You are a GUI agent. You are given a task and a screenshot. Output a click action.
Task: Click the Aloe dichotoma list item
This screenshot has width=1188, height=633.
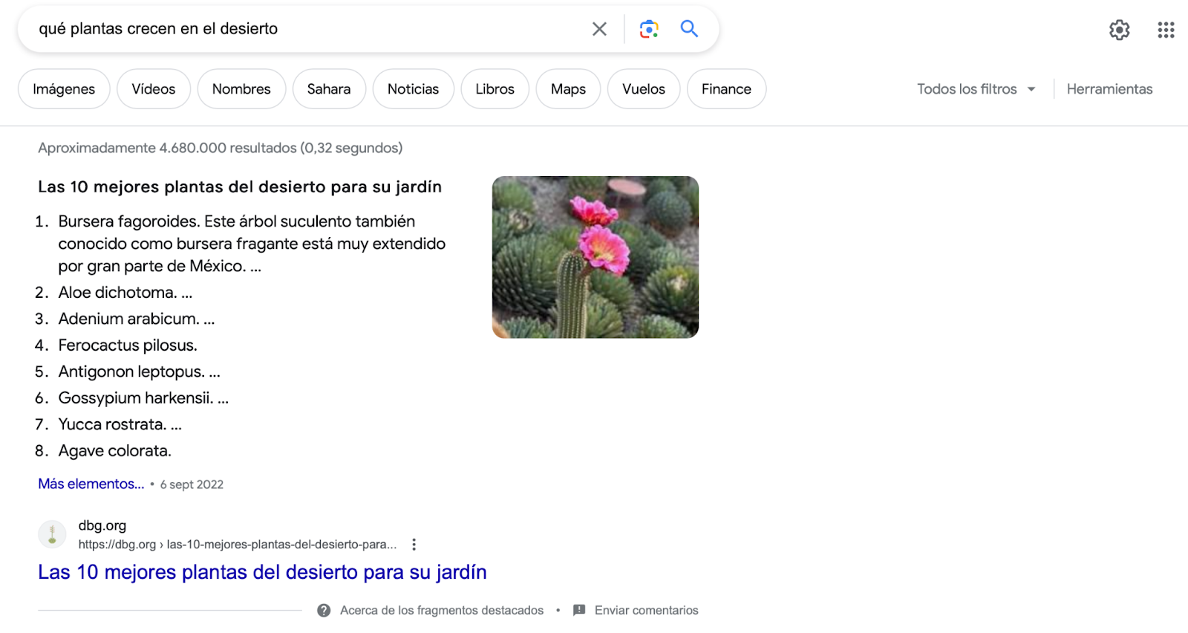point(125,293)
